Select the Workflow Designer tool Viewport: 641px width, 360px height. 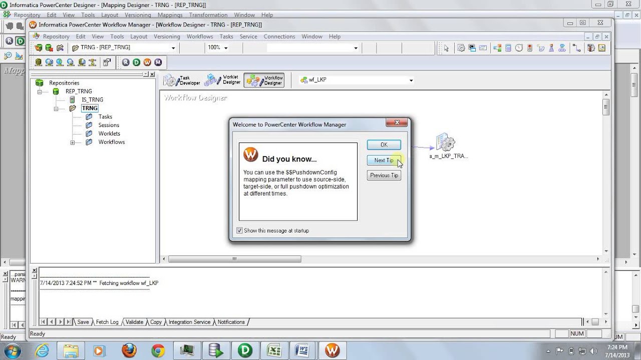264,80
